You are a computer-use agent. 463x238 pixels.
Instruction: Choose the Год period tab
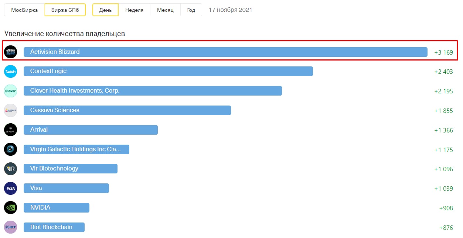(x=191, y=10)
